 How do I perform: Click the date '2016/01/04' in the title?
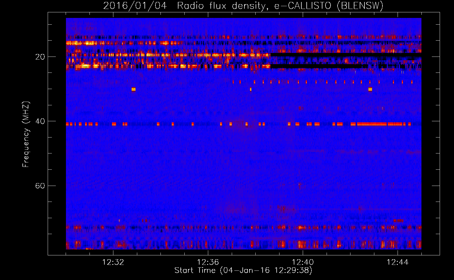coord(135,6)
